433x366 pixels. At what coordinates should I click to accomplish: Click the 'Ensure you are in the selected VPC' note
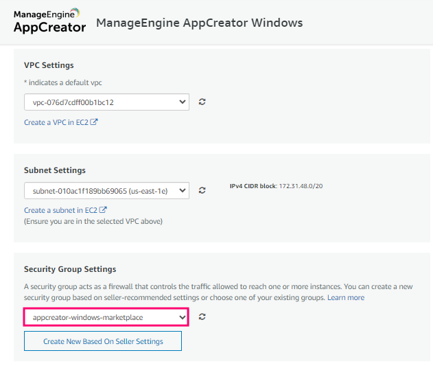click(x=93, y=221)
